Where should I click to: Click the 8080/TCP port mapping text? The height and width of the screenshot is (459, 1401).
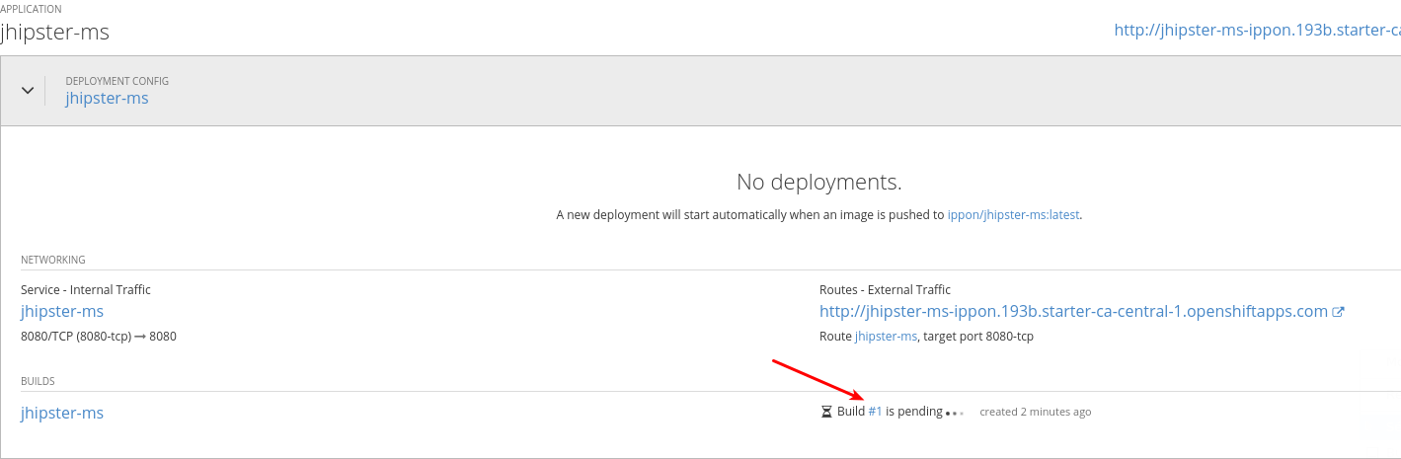(99, 337)
